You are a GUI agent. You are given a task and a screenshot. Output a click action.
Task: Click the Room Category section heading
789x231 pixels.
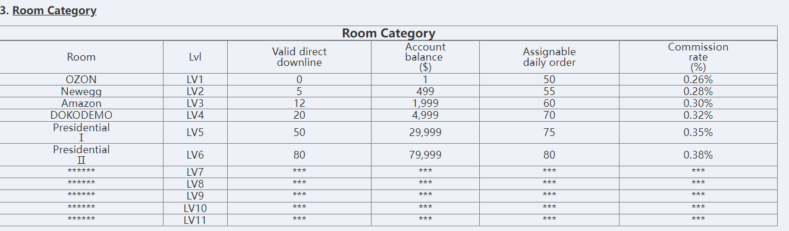pos(54,11)
